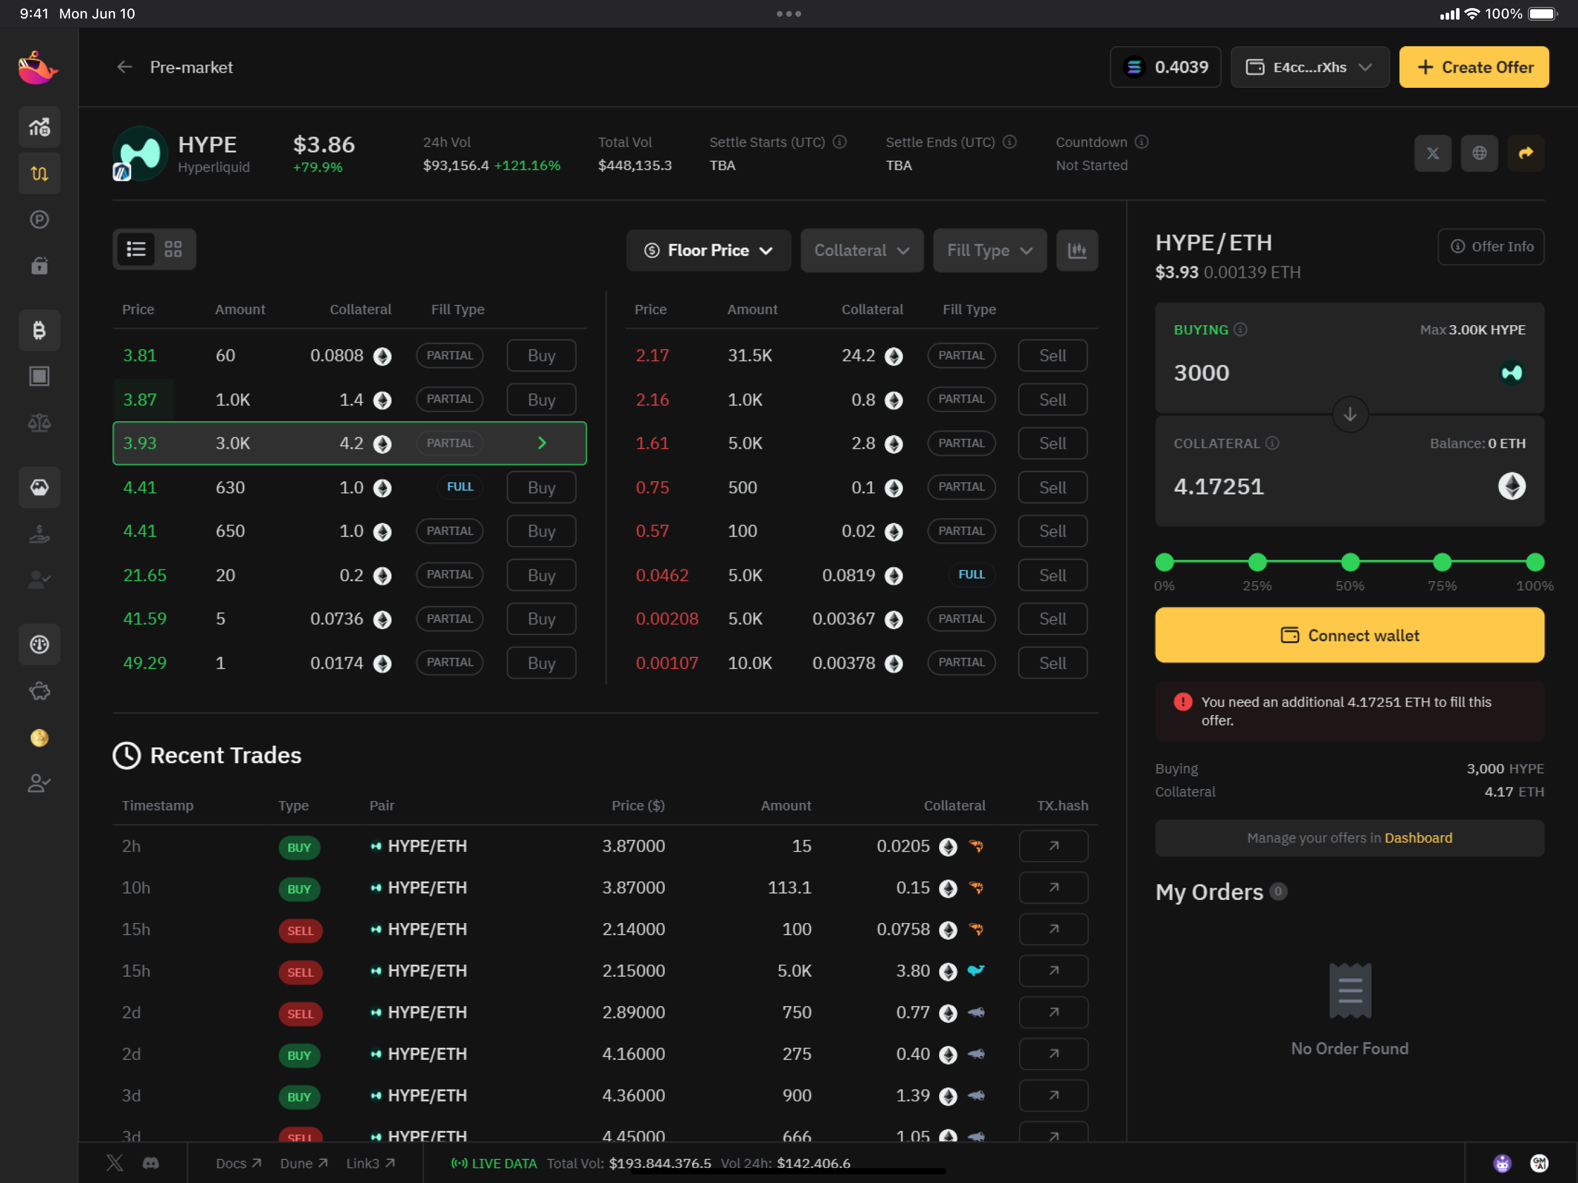The height and width of the screenshot is (1183, 1578).
Task: Open the gold coin sidebar icon
Action: click(39, 737)
